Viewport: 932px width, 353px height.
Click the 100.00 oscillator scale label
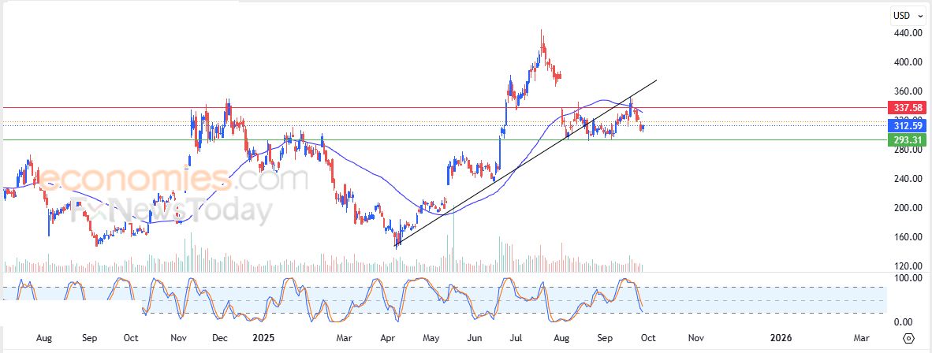[907, 278]
